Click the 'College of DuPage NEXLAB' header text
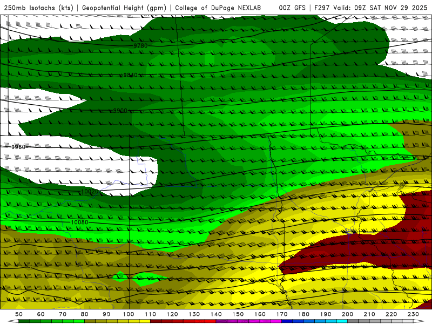Image resolution: width=432 pixels, height=324 pixels. tap(218, 8)
